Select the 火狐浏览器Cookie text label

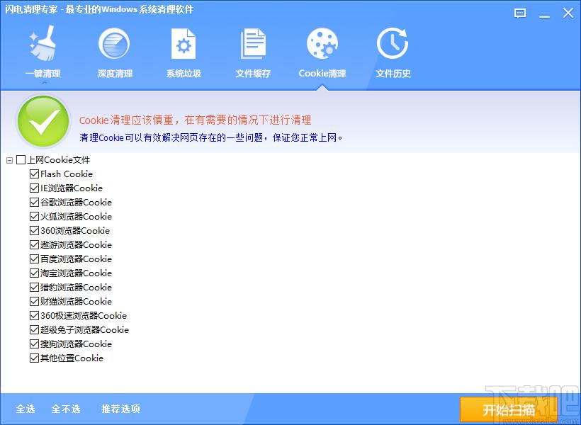[76, 216]
